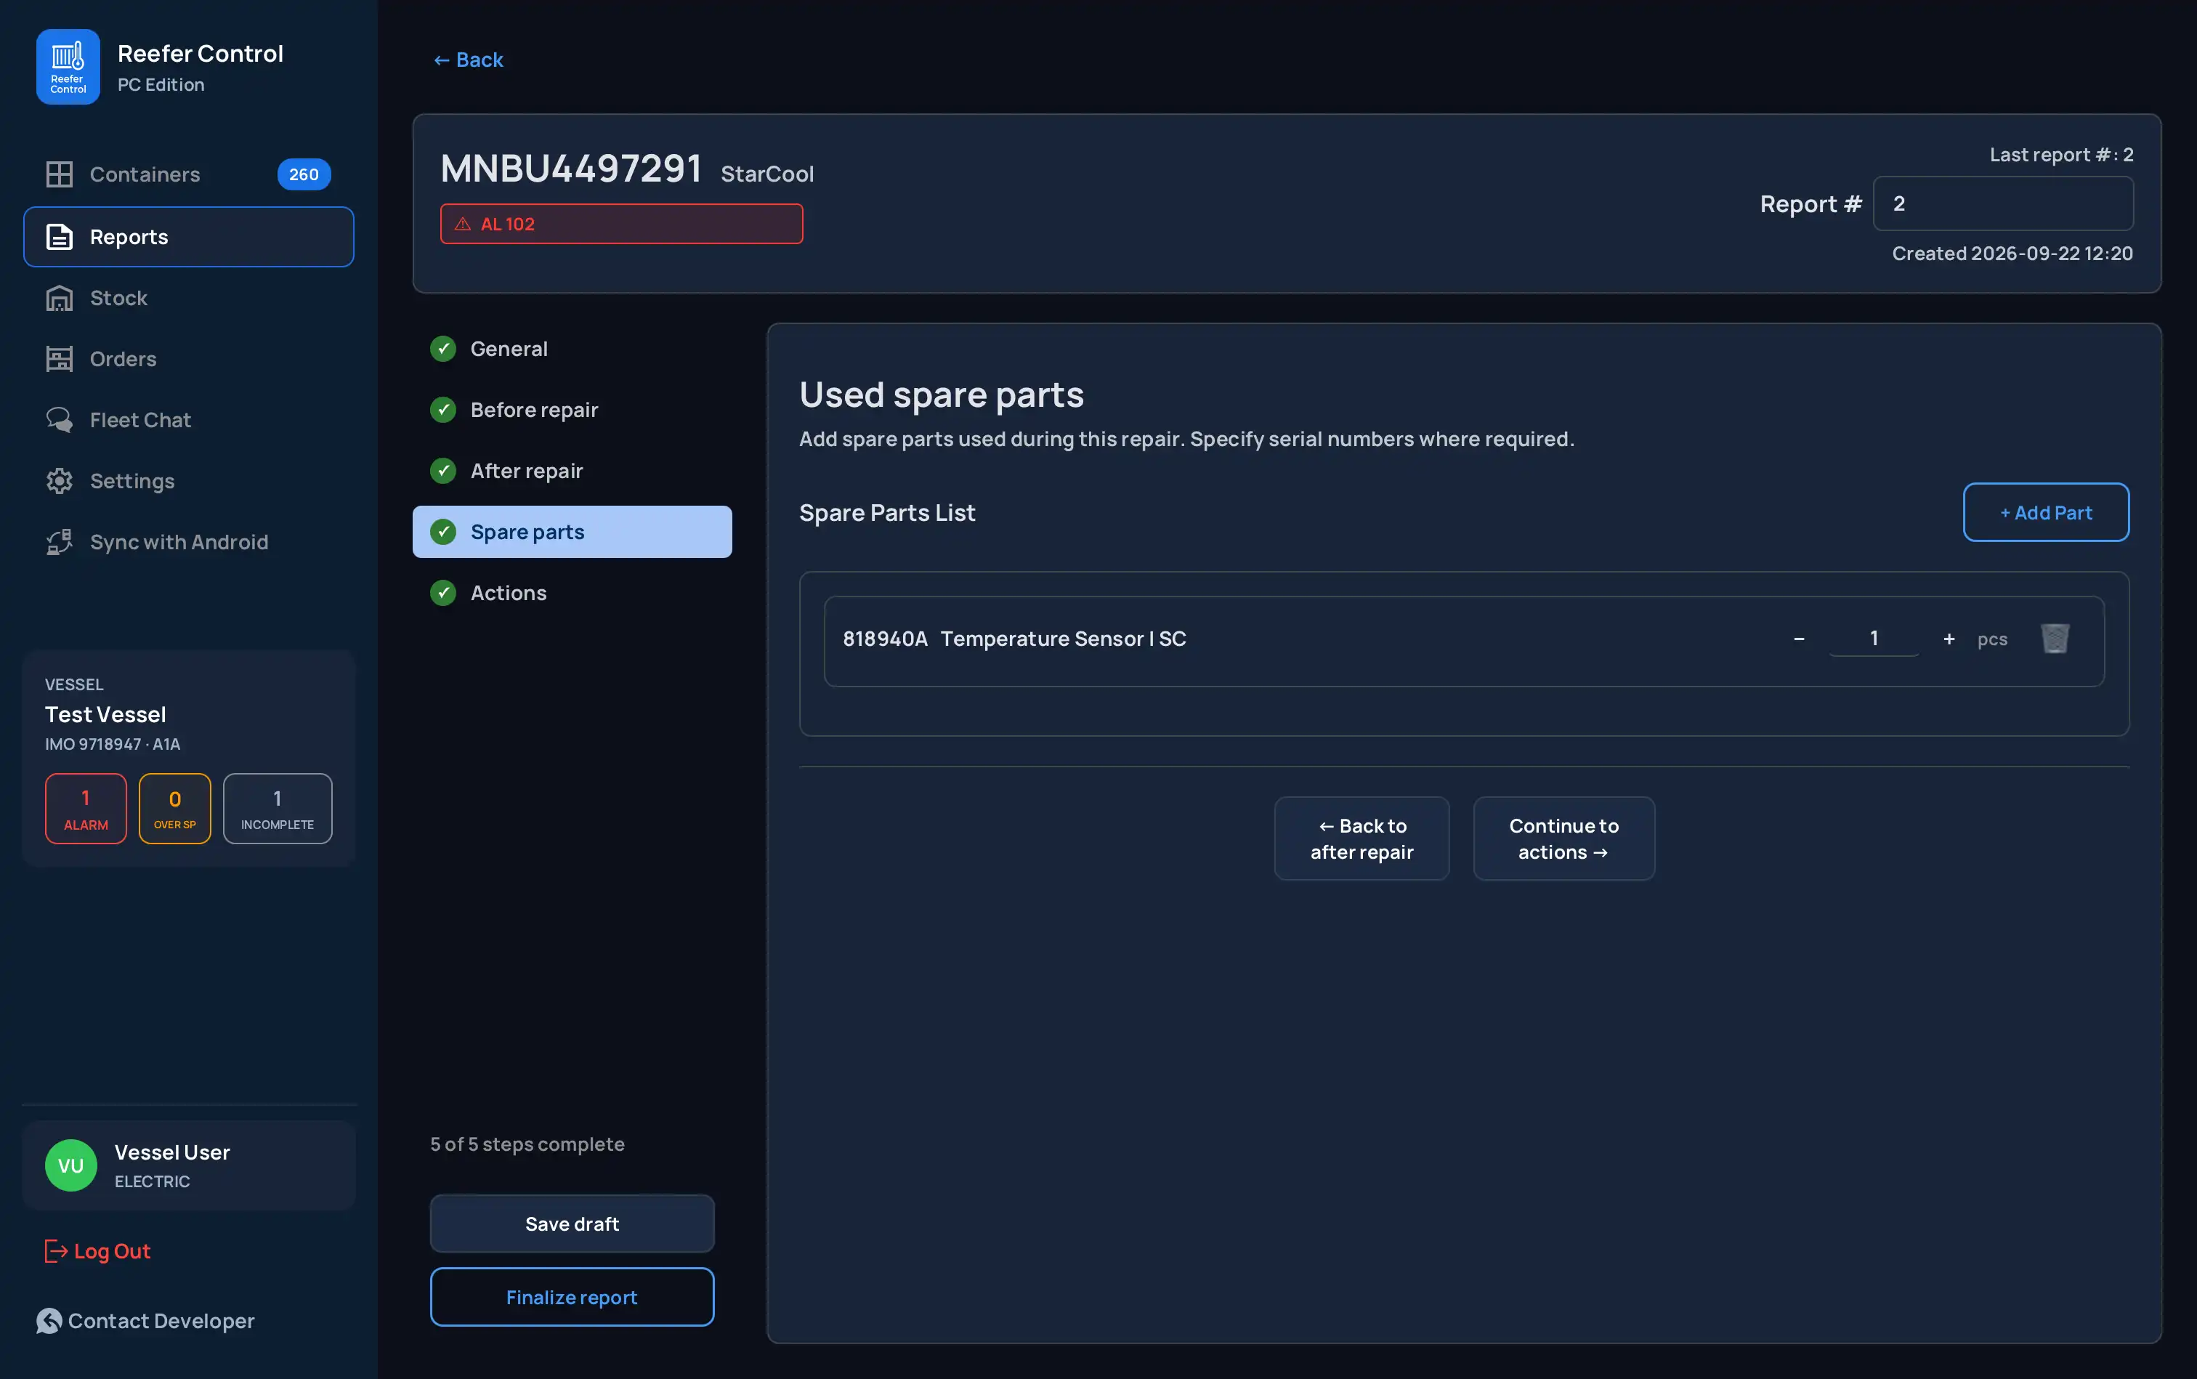Click the Test Vessel name
Viewport: 2197px width, 1379px height.
click(106, 715)
